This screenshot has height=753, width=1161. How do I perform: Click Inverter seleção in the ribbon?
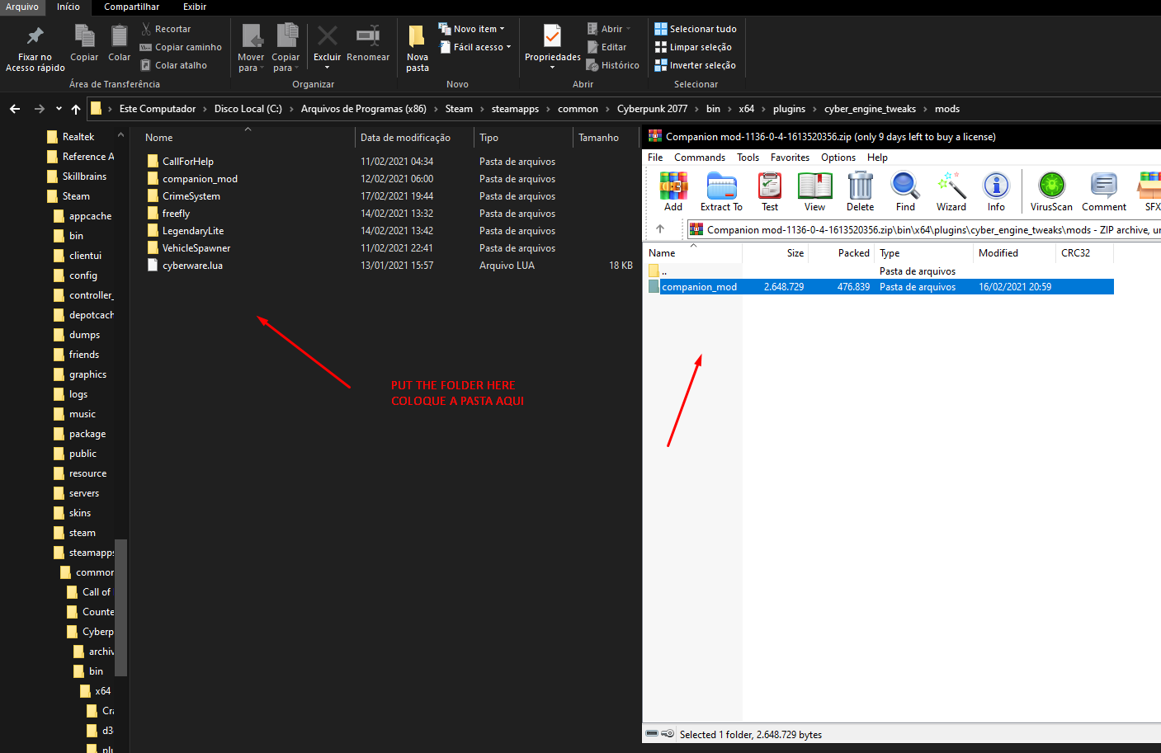point(695,65)
